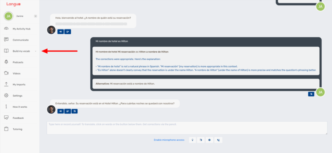Click the Communicate chat bubble icon
Viewport: 332px width, 153px height.
tap(6, 40)
